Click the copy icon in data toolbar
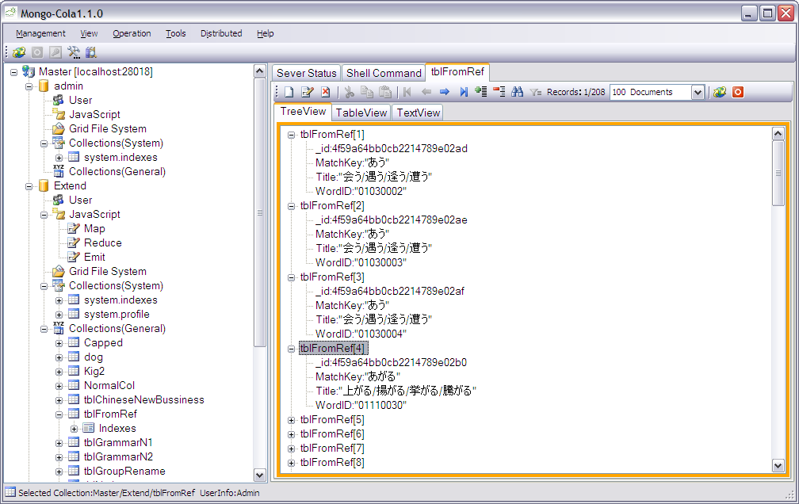The height and width of the screenshot is (504, 799). click(367, 92)
